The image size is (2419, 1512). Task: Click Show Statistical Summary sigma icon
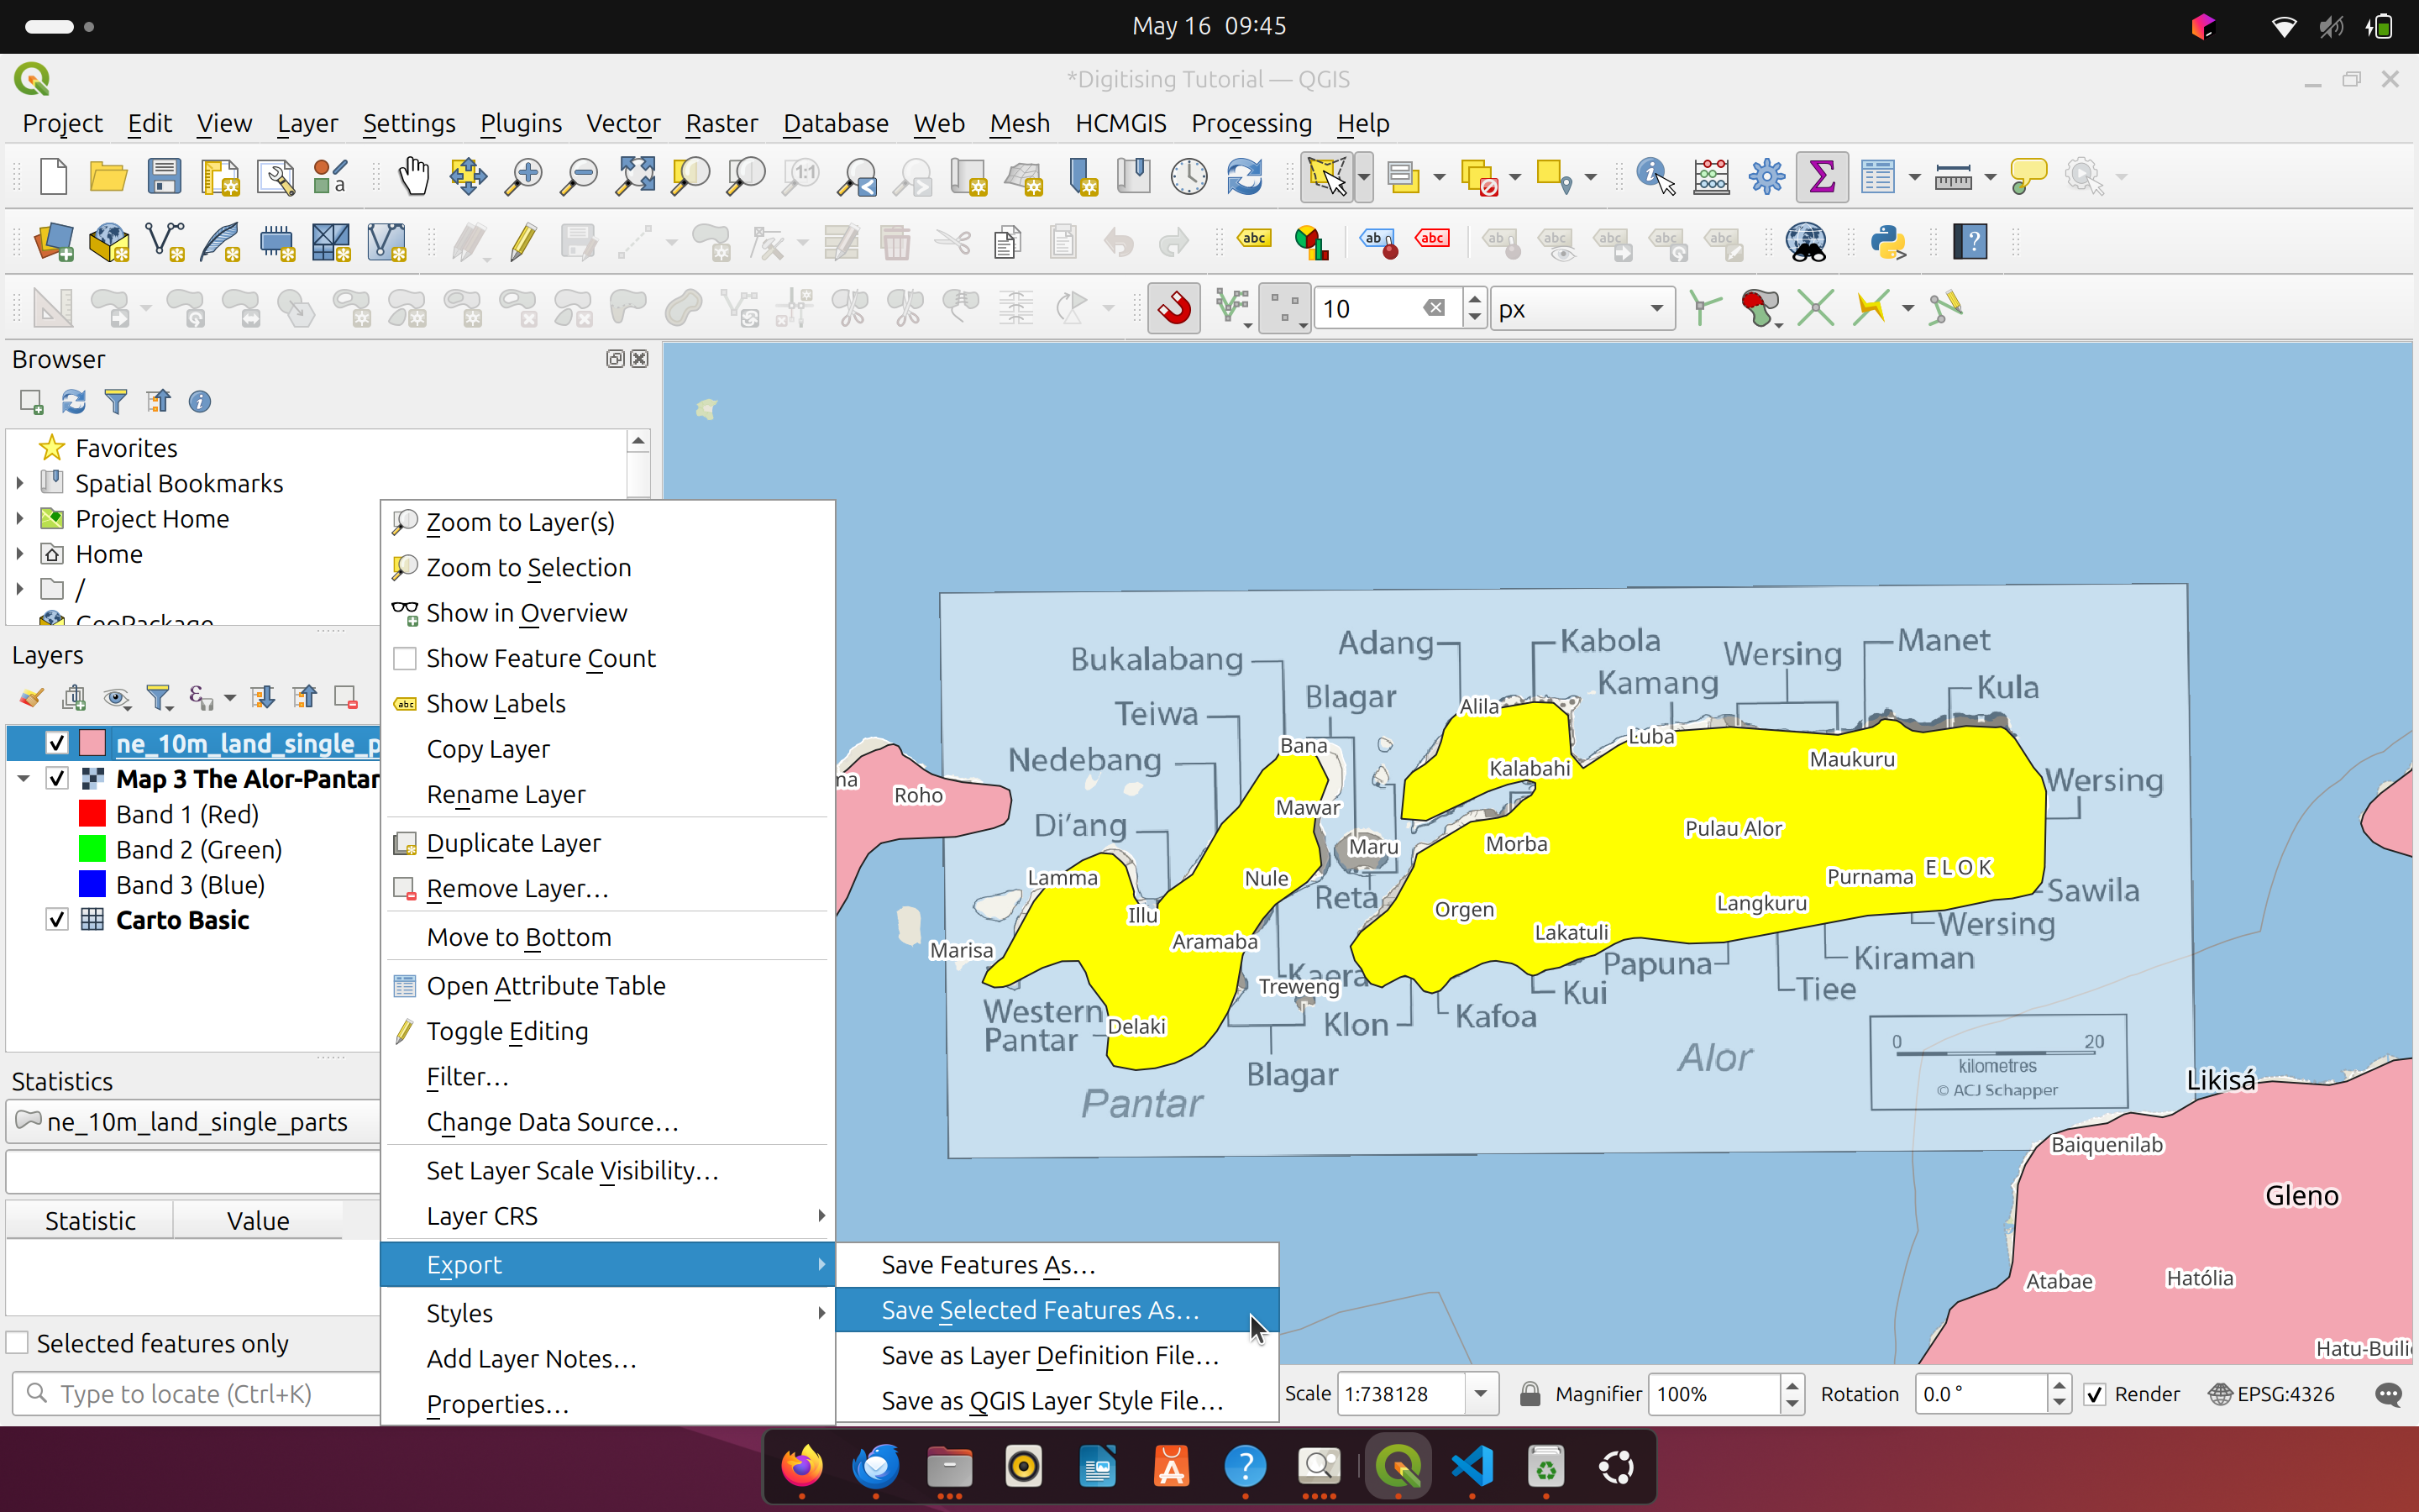[x=1821, y=177]
